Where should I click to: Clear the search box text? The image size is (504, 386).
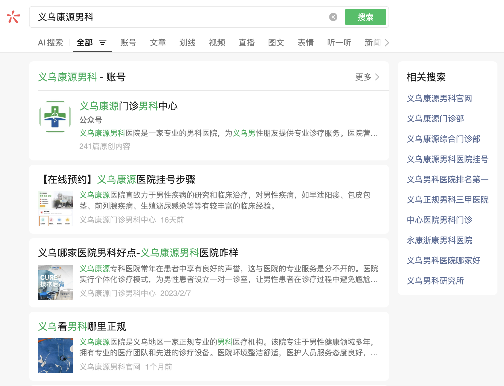click(333, 17)
